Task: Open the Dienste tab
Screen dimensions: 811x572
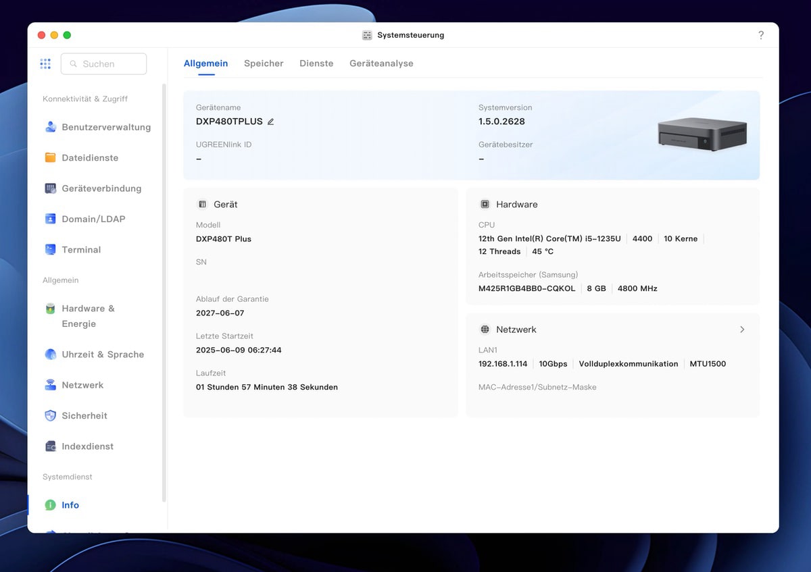Action: point(316,63)
